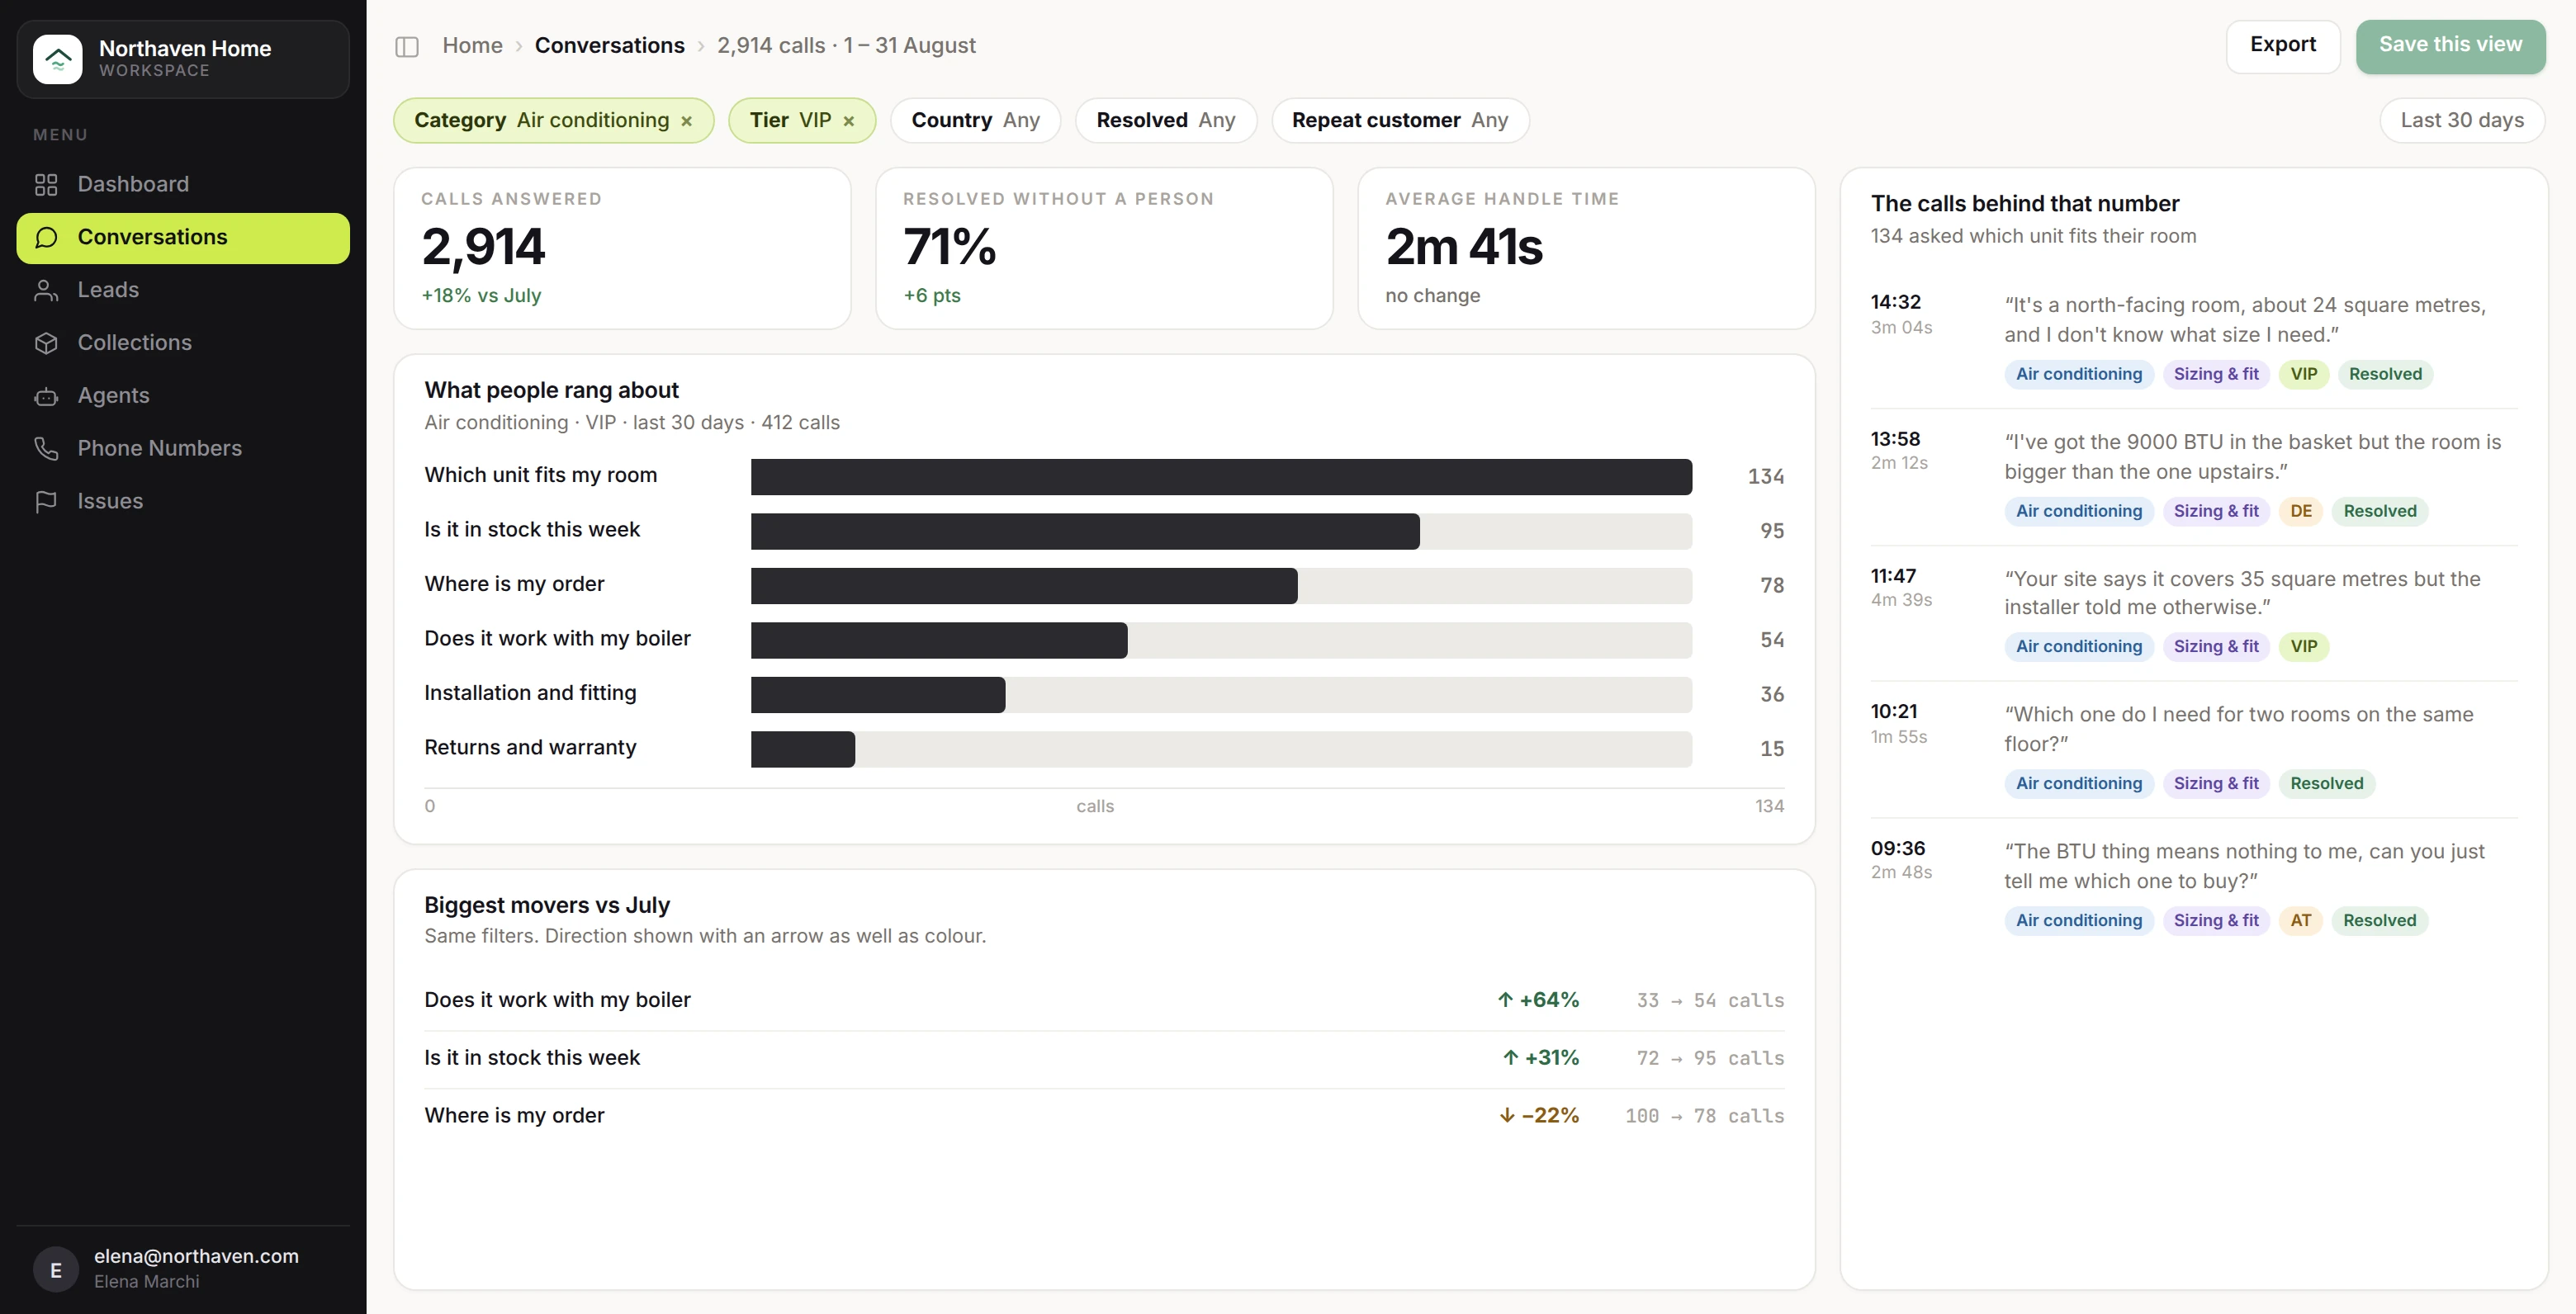The height and width of the screenshot is (1314, 2576).
Task: Open the Phone Numbers page
Action: [x=183, y=448]
